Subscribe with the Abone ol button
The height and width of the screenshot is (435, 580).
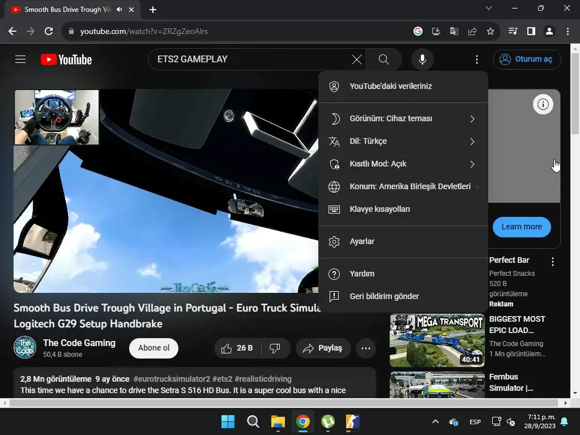(153, 348)
